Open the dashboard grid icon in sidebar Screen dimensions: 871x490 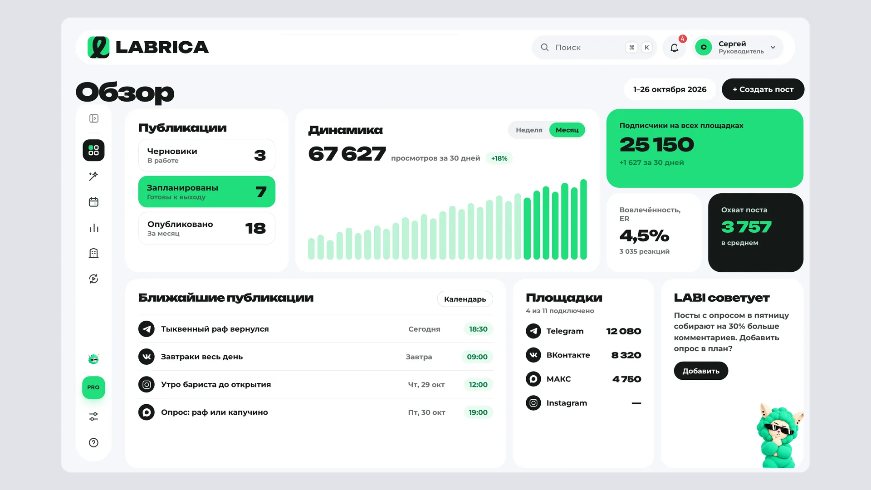(93, 150)
